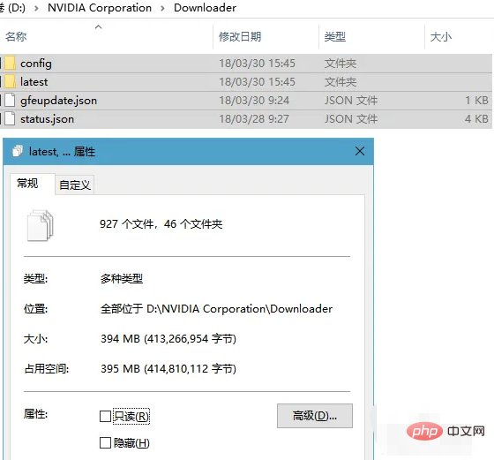Click the 占用空间: label
Viewport: 494px width, 460px height.
point(47,369)
